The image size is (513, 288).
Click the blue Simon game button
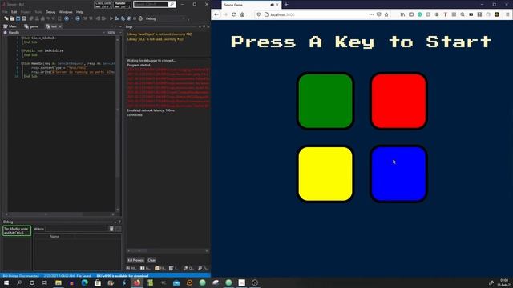coord(398,174)
